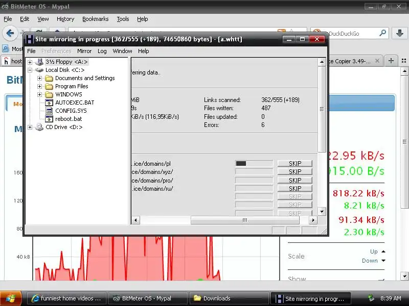The image size is (409, 306).
Task: Select reboot.bat in file tree
Action: (69, 119)
